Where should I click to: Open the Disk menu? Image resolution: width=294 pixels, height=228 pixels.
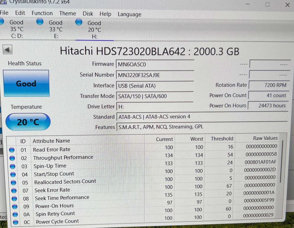(x=88, y=14)
